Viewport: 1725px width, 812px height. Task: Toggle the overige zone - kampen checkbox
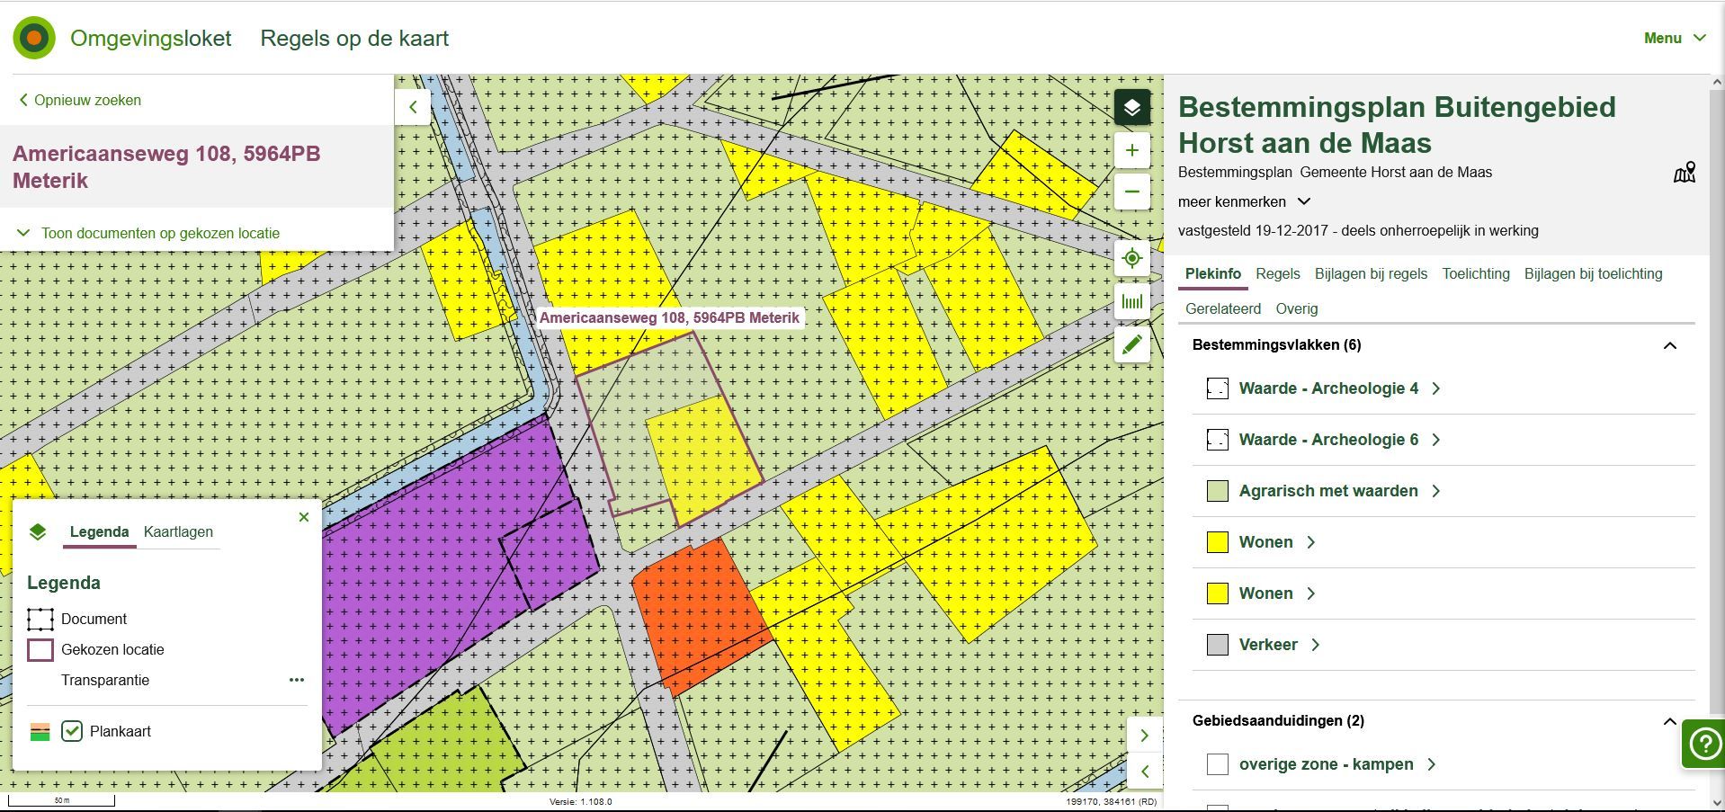[x=1217, y=764]
